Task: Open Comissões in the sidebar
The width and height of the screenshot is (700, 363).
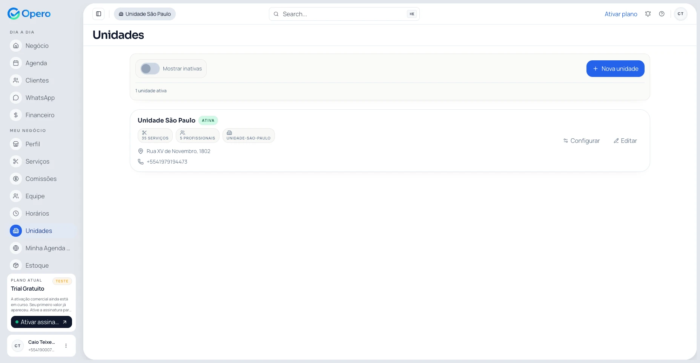Action: coord(41,179)
